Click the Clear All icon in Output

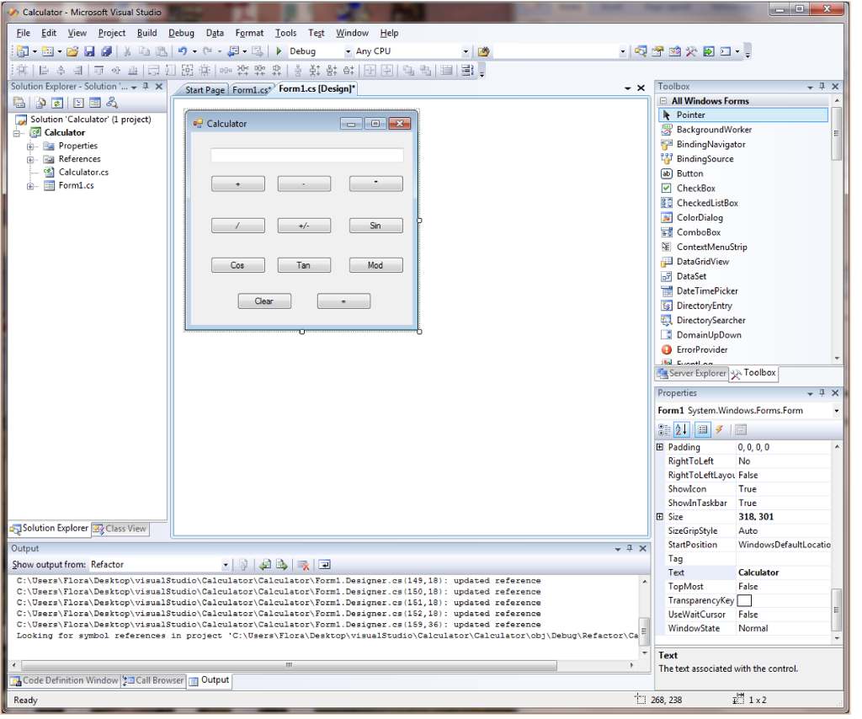[x=303, y=565]
